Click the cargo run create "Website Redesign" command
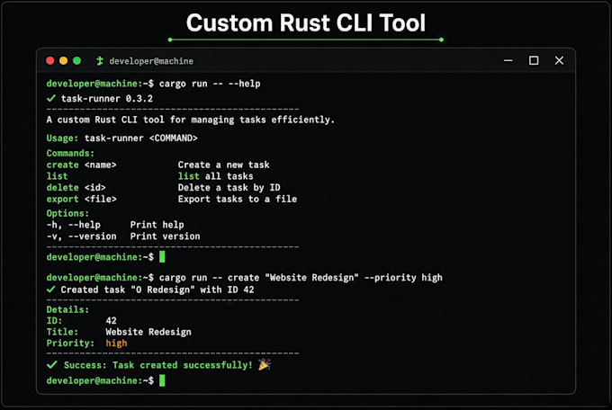The height and width of the screenshot is (410, 612). point(301,278)
